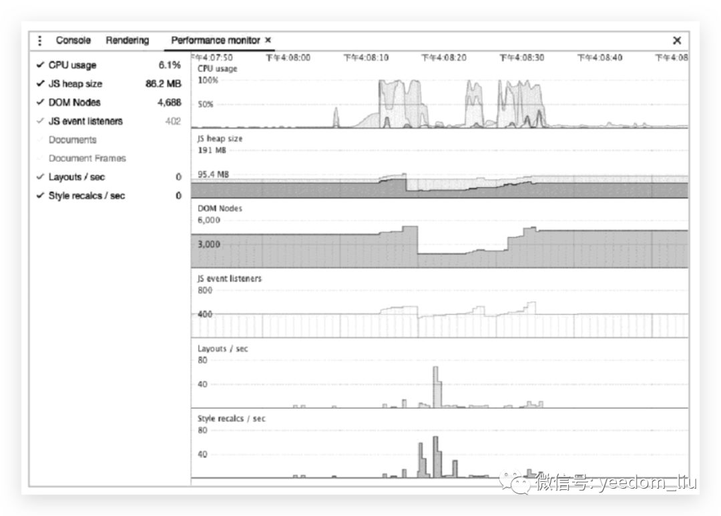721x516 pixels.
Task: Close the Performance monitor tab
Action: 268,41
